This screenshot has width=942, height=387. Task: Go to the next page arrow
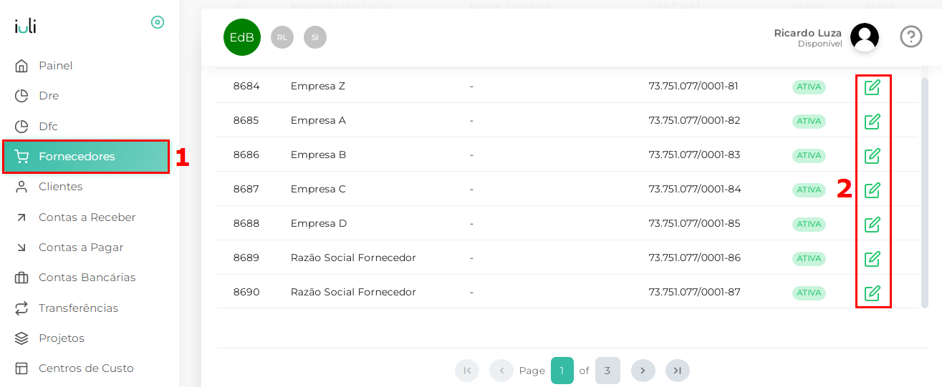pos(643,371)
